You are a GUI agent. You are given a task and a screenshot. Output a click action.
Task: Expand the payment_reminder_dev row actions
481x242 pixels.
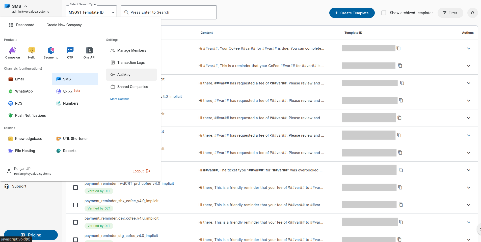469,222
